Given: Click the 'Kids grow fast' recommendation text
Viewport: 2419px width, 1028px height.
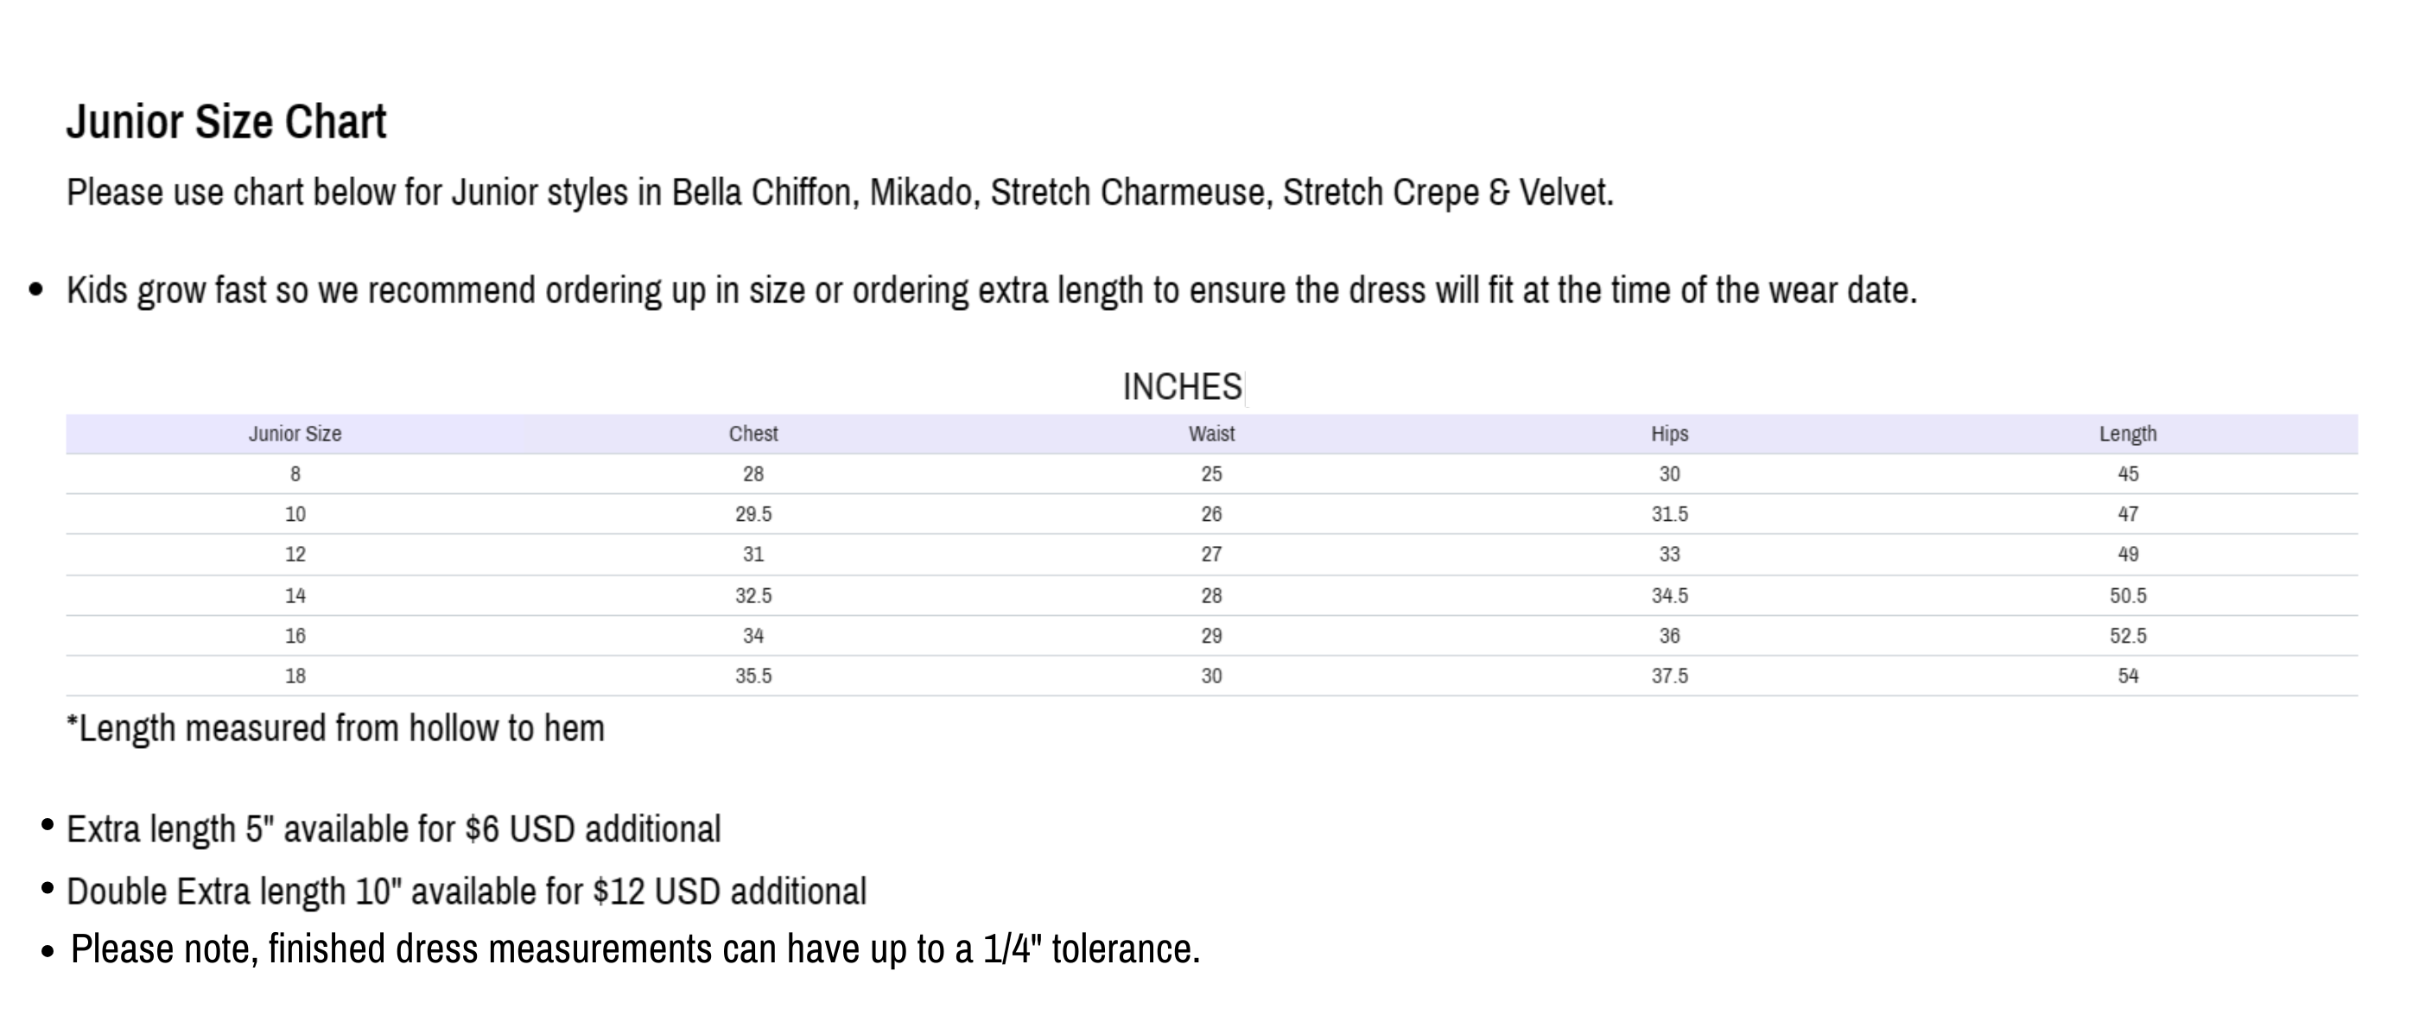Looking at the screenshot, I should click(991, 291).
